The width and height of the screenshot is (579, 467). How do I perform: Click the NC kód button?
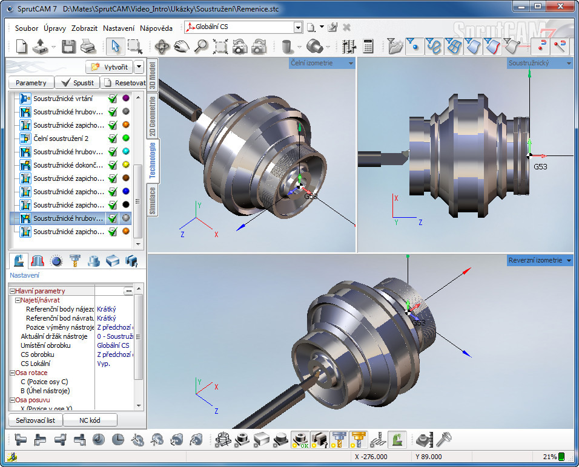point(90,420)
